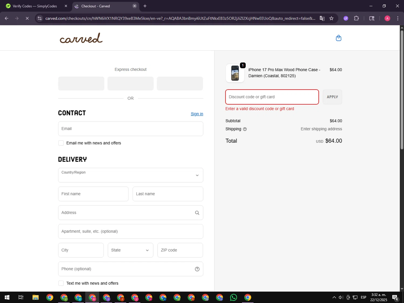Click the iPhone case product thumbnail

(235, 73)
